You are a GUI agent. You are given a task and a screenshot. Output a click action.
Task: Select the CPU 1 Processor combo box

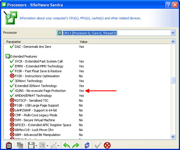tap(116, 33)
